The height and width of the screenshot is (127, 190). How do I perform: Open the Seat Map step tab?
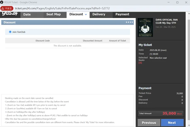tap(55, 15)
